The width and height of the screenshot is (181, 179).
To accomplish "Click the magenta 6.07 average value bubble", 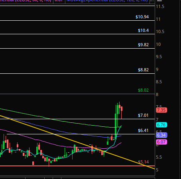I will click(x=161, y=142).
